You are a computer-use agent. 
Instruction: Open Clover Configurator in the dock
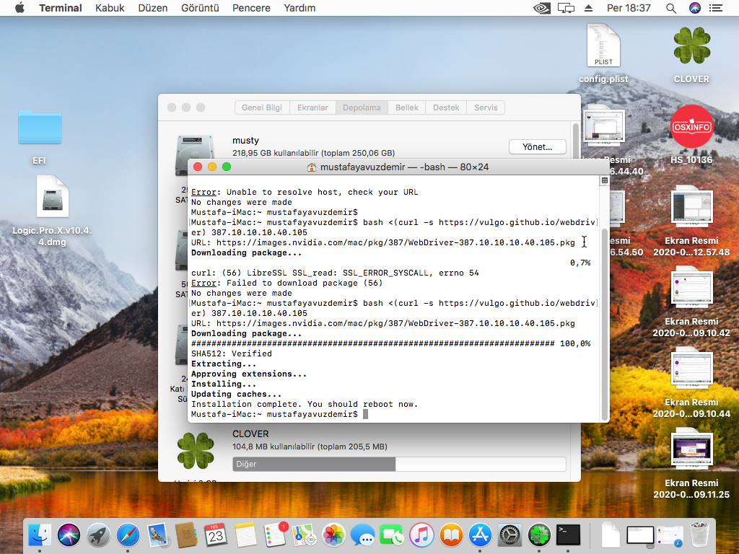(x=539, y=535)
